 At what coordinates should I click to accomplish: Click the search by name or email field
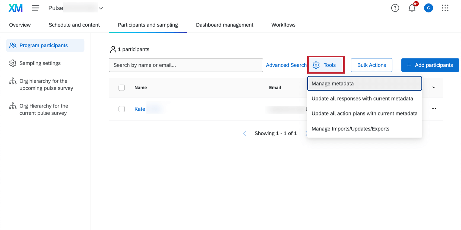coord(186,65)
